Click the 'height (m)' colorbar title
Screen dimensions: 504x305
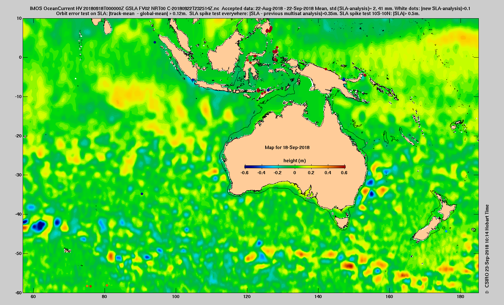295,161
